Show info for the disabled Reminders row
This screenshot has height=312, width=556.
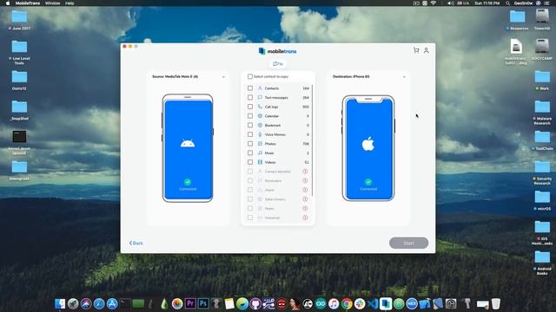coord(305,181)
